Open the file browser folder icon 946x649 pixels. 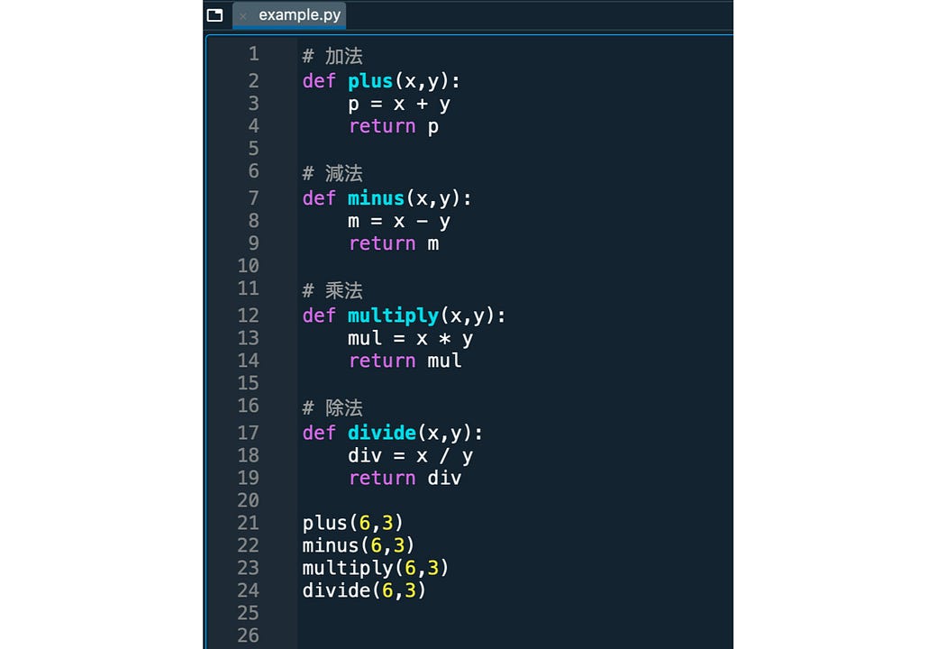click(214, 15)
